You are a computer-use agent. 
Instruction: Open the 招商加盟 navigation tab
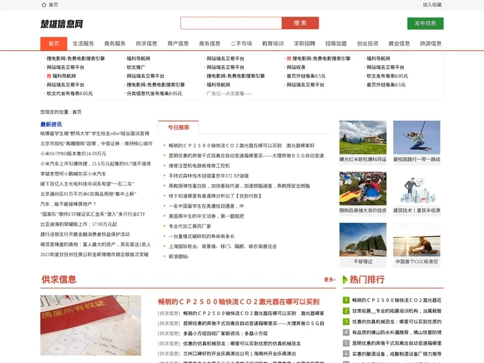pyautogui.click(x=336, y=44)
